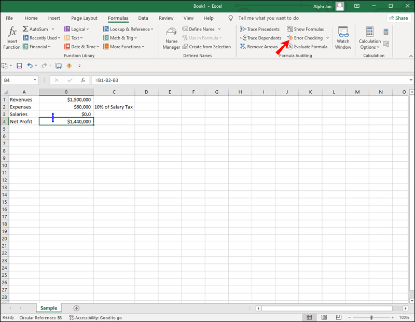
Task: Click zoom out minus button
Action: (349, 317)
